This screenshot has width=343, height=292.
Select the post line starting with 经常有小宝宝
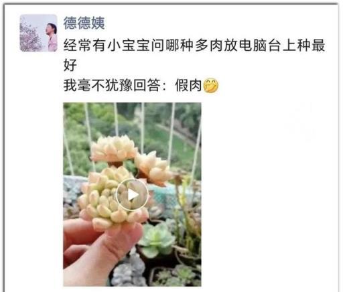(194, 46)
